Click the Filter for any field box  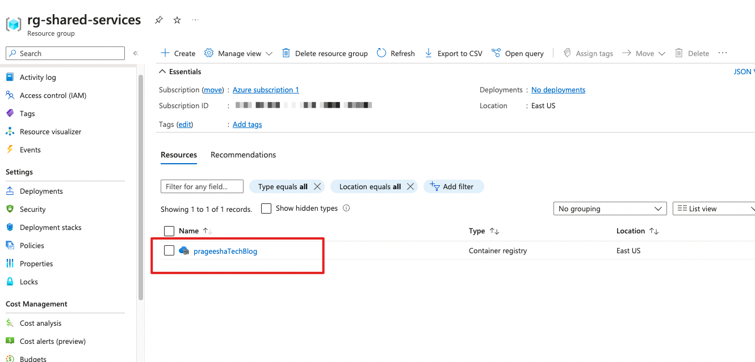coord(202,186)
